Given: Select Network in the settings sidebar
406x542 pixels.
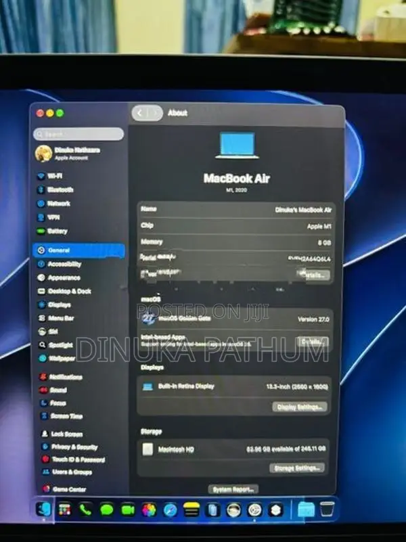Looking at the screenshot, I should tap(53, 204).
